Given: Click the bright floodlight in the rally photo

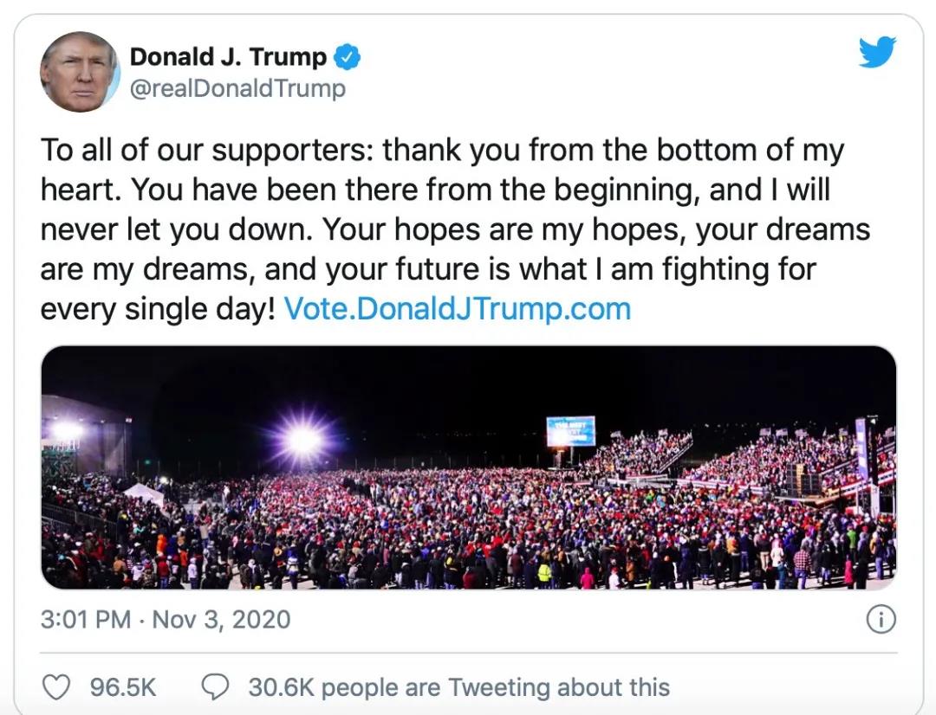Looking at the screenshot, I should click(x=303, y=440).
